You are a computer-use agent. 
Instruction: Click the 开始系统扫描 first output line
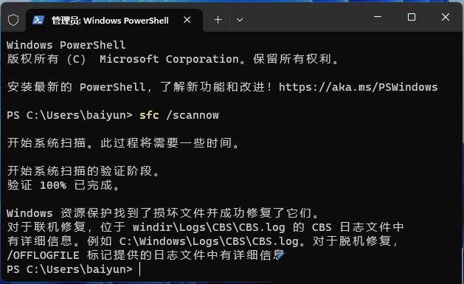[123, 143]
